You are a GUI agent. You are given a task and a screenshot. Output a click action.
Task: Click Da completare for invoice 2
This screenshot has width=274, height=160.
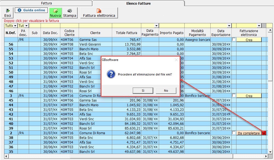(249, 133)
